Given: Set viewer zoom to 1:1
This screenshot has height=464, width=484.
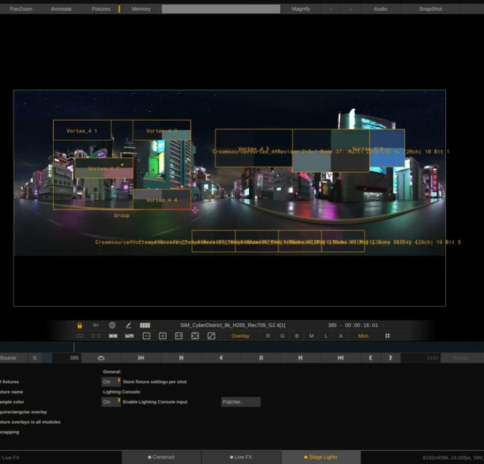Looking at the screenshot, I should pos(179,336).
